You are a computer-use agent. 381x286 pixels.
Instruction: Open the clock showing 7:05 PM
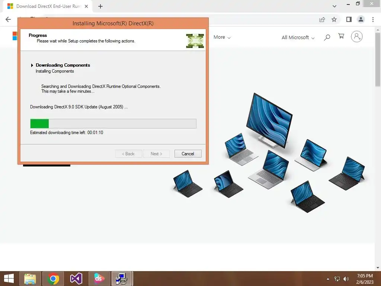[x=365, y=279]
